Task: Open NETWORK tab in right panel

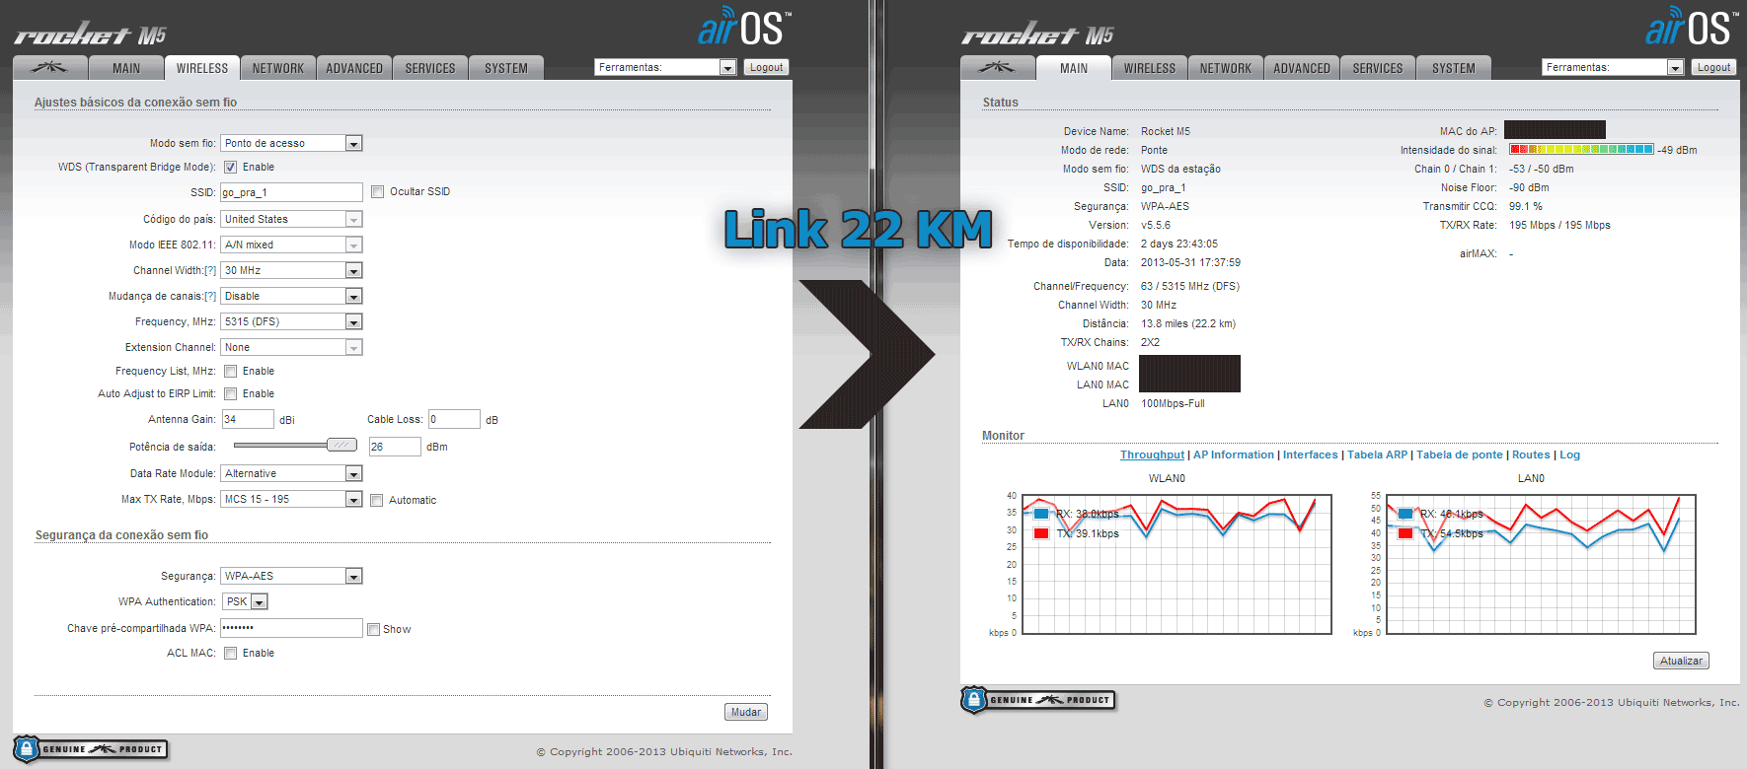Action: pyautogui.click(x=1226, y=68)
